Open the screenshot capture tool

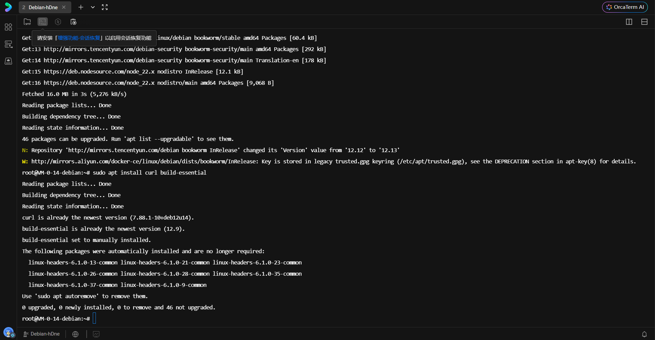click(x=73, y=22)
